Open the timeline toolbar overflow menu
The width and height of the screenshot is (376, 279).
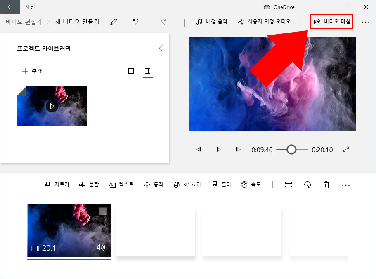coord(346,184)
